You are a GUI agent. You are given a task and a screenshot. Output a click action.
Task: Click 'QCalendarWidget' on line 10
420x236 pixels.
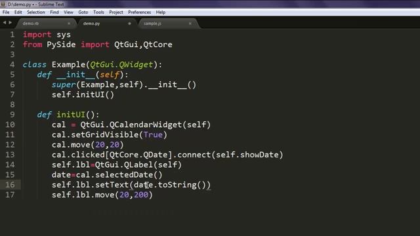[146, 125]
